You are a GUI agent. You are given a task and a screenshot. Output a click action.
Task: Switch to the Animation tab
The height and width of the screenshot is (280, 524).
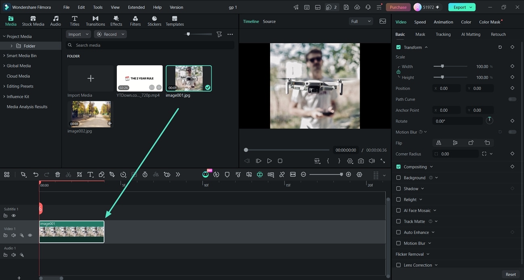click(443, 22)
